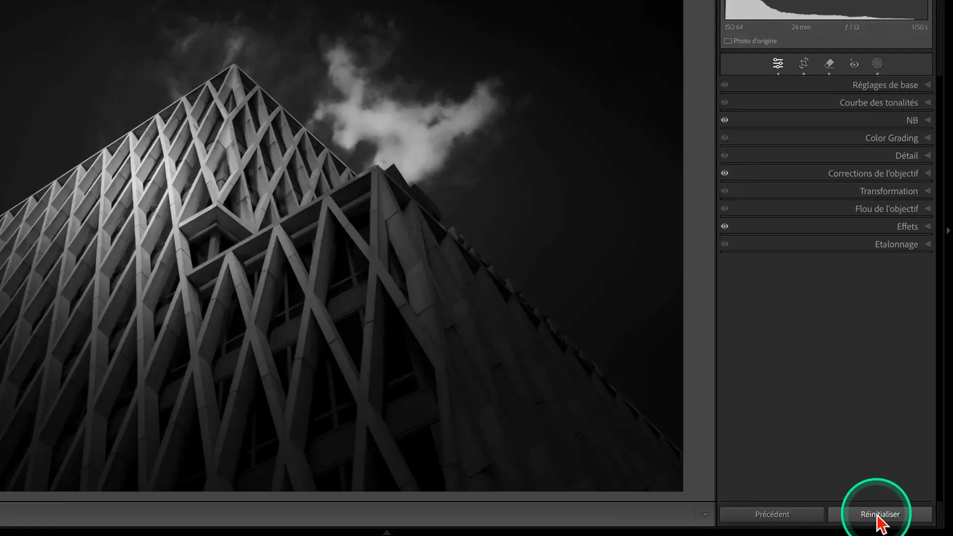Expand Transformation panel triangle
The width and height of the screenshot is (953, 536).
click(928, 191)
